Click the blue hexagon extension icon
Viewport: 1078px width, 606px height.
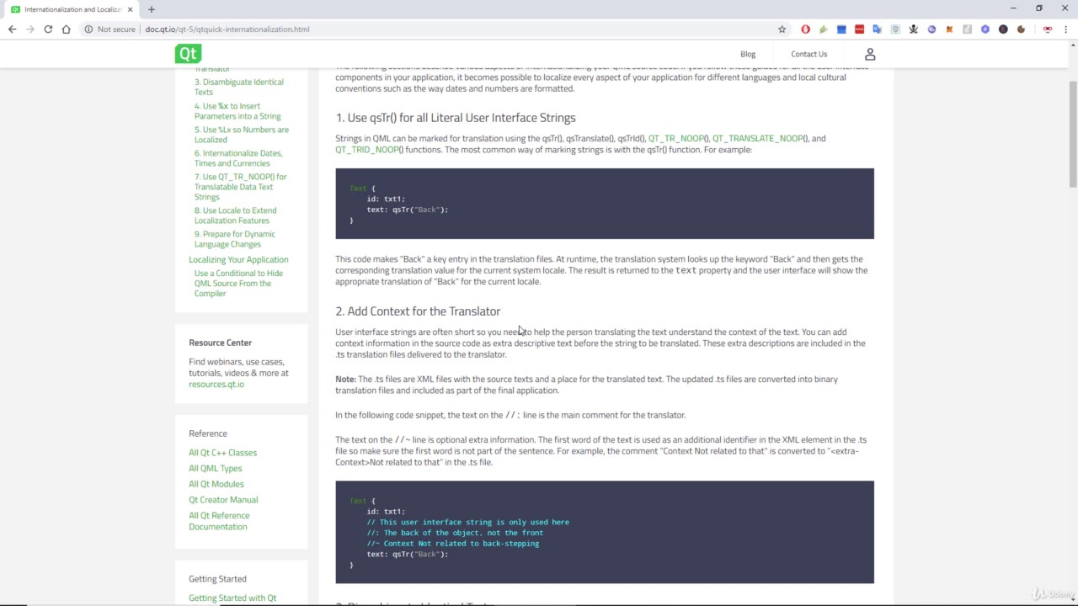click(985, 29)
